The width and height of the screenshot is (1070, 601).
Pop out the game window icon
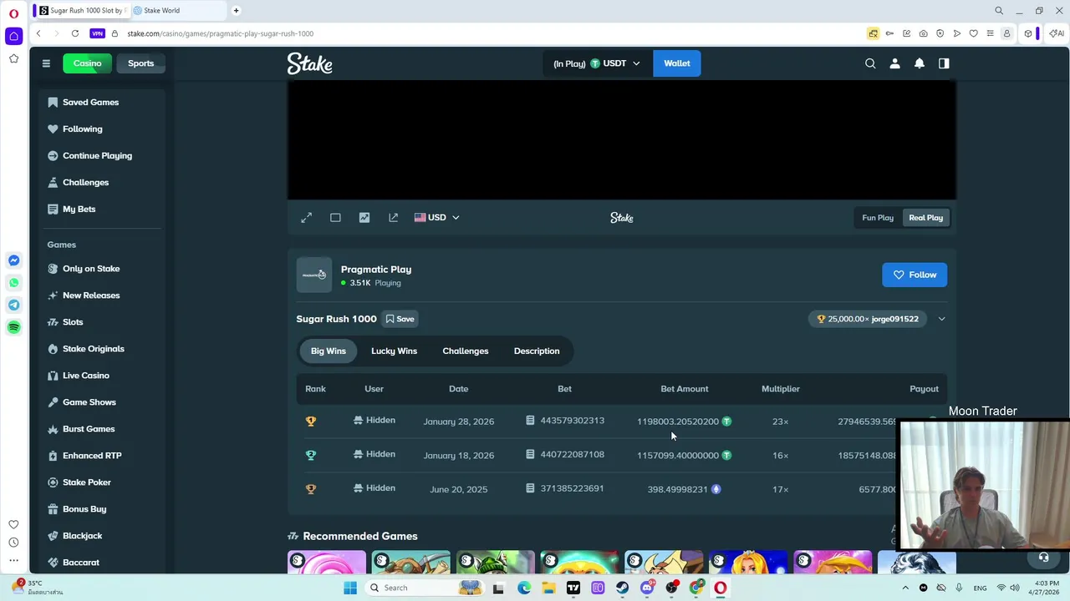tap(394, 218)
